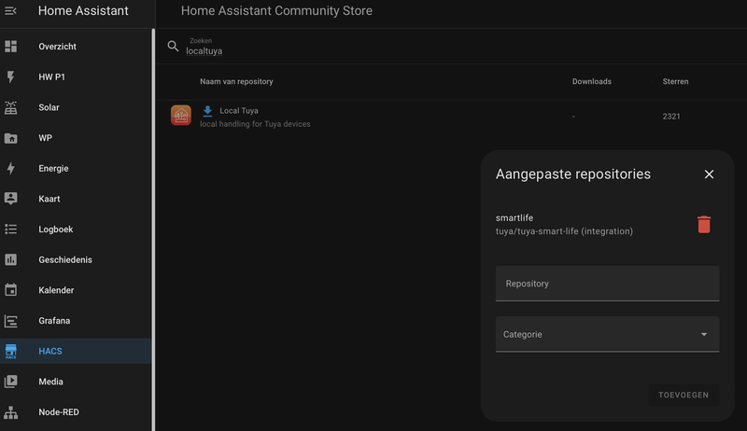Close the Aangepaste repositories dialog

(709, 174)
